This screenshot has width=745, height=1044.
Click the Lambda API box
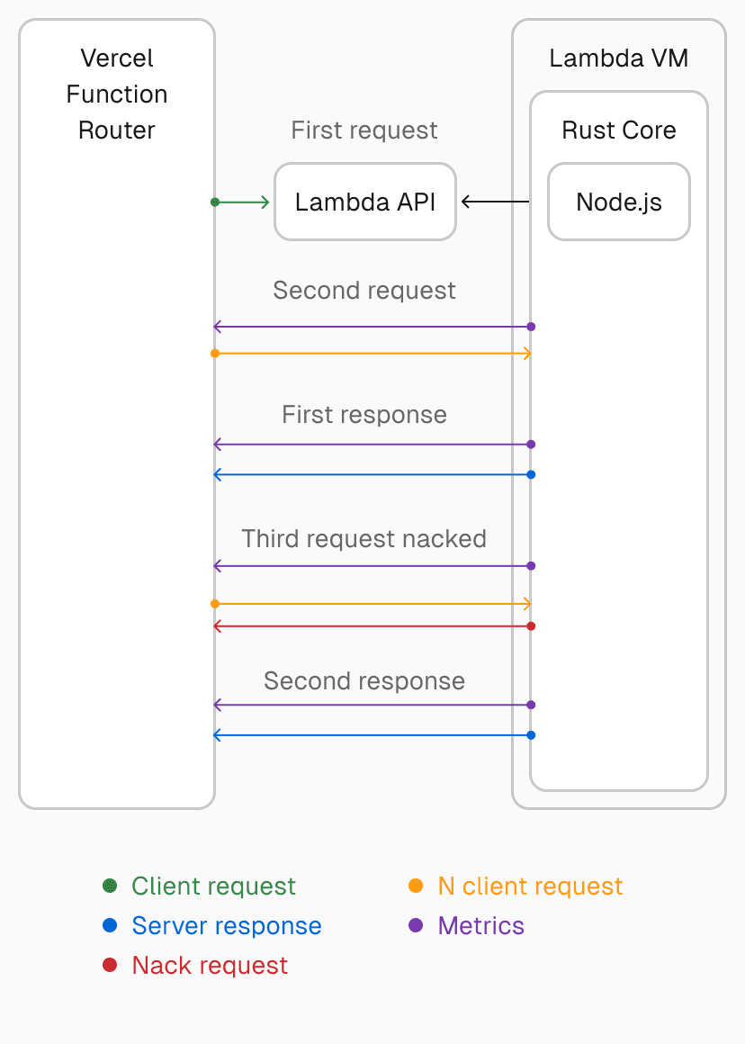pyautogui.click(x=364, y=202)
